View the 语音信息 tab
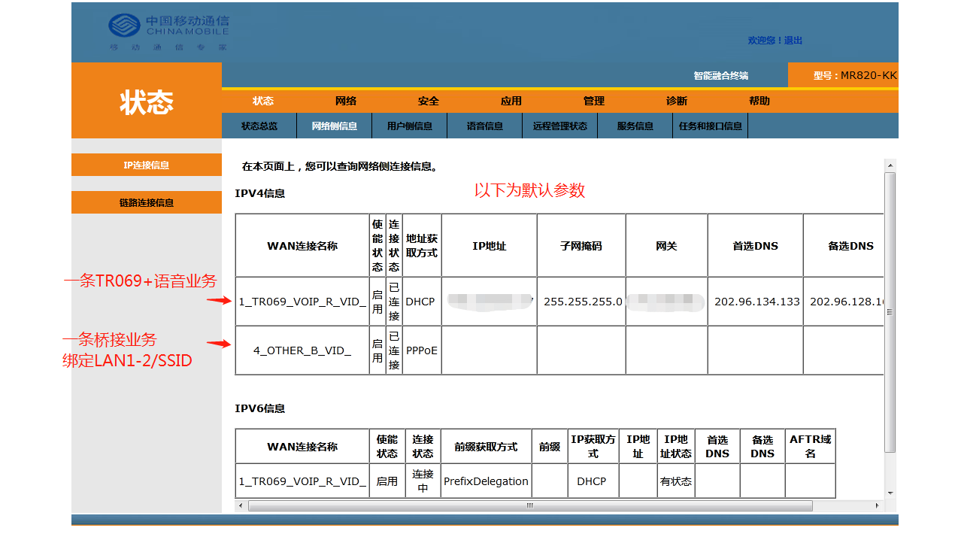 [485, 126]
